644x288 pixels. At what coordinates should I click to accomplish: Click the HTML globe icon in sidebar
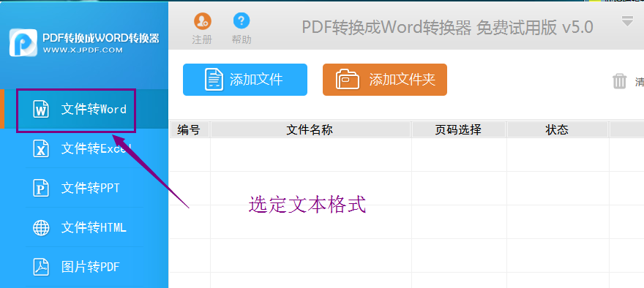41,227
